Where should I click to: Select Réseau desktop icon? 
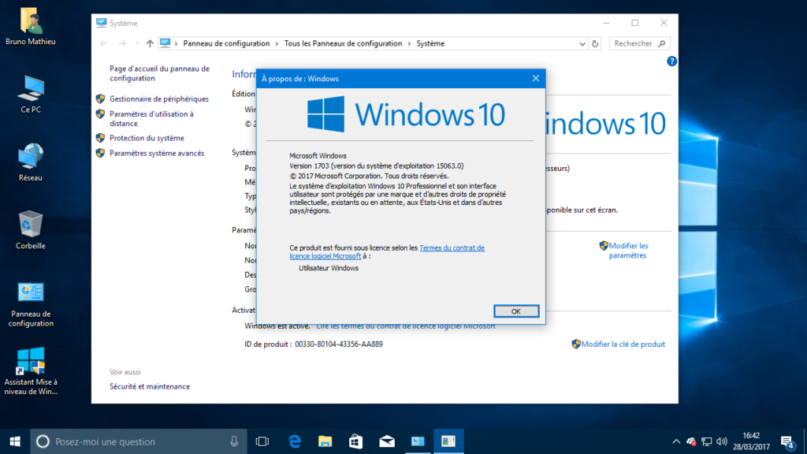coord(31,162)
